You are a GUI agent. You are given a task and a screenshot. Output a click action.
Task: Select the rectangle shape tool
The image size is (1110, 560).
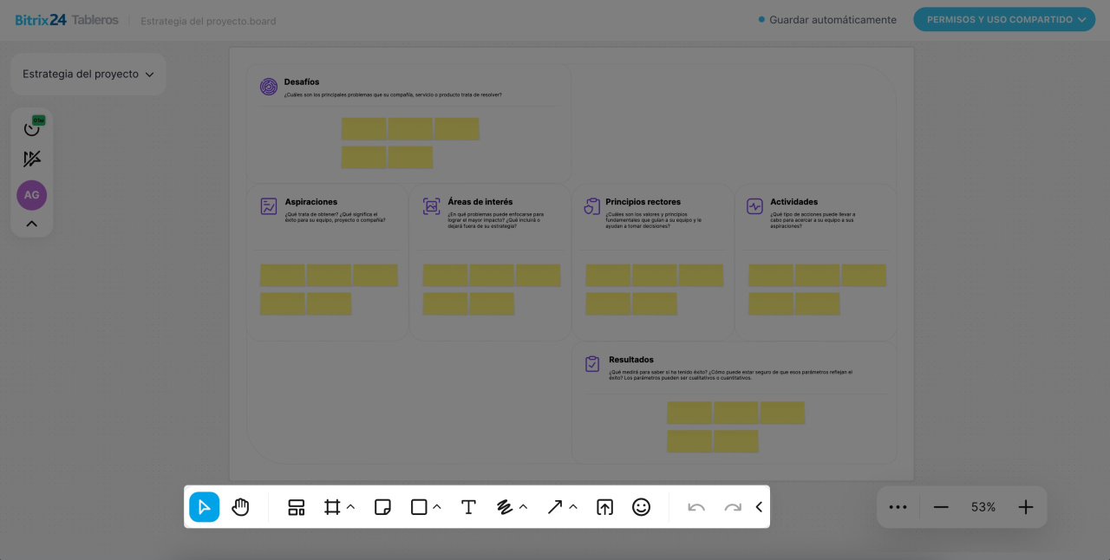(419, 507)
